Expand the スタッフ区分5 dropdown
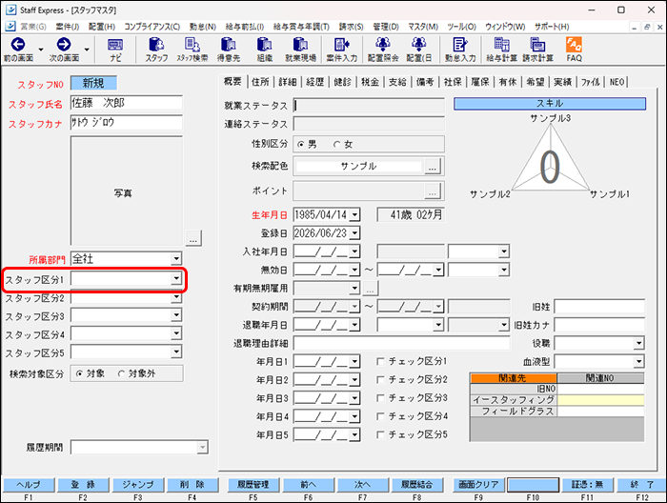Screen dimensions: 667x503 (176, 352)
